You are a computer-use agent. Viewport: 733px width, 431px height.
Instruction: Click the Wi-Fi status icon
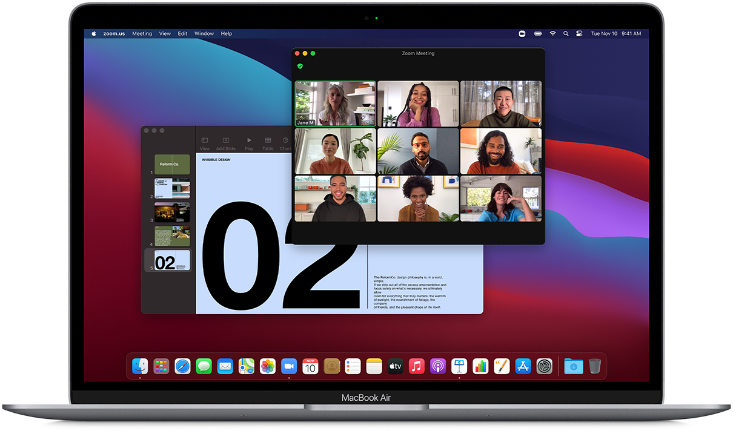click(x=552, y=34)
